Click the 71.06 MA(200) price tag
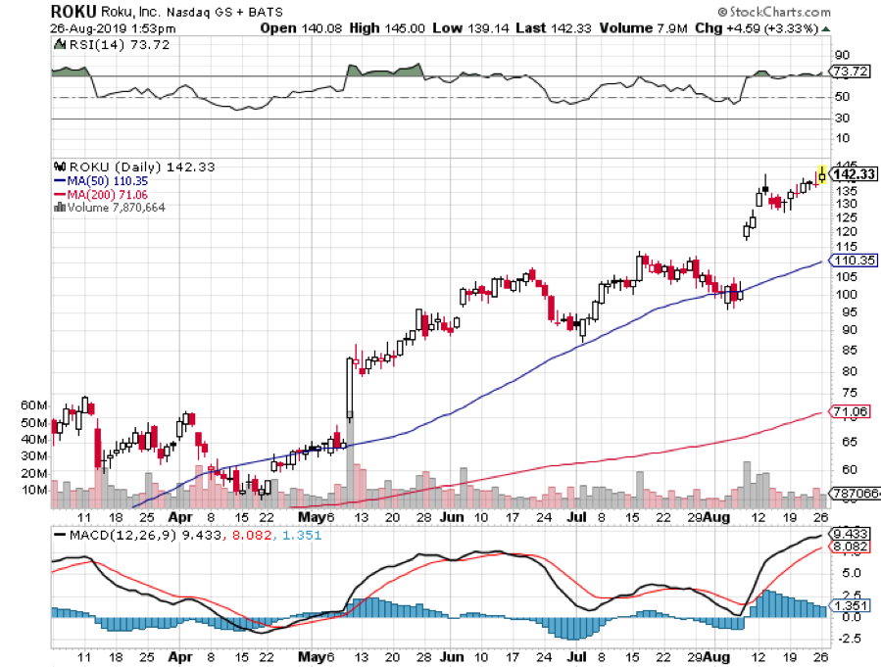The image size is (881, 667). click(x=851, y=411)
